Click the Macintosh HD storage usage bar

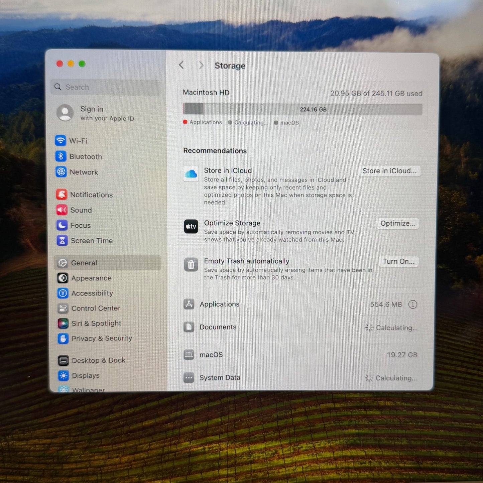pos(303,109)
